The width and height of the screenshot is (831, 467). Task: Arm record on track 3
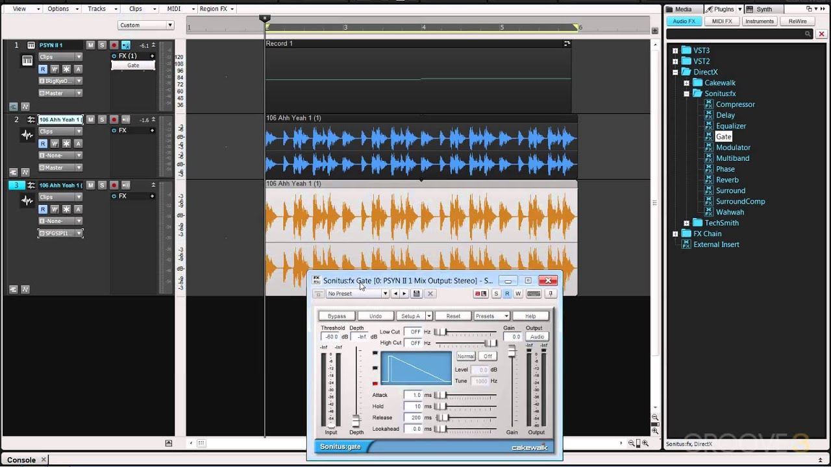114,186
